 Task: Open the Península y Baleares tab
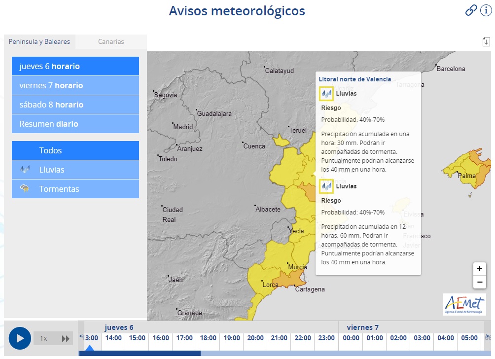pos(39,42)
